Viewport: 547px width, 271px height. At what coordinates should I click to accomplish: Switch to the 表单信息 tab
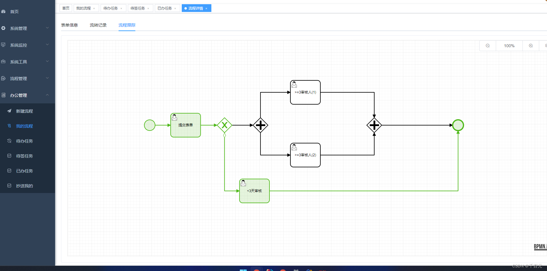(x=69, y=25)
